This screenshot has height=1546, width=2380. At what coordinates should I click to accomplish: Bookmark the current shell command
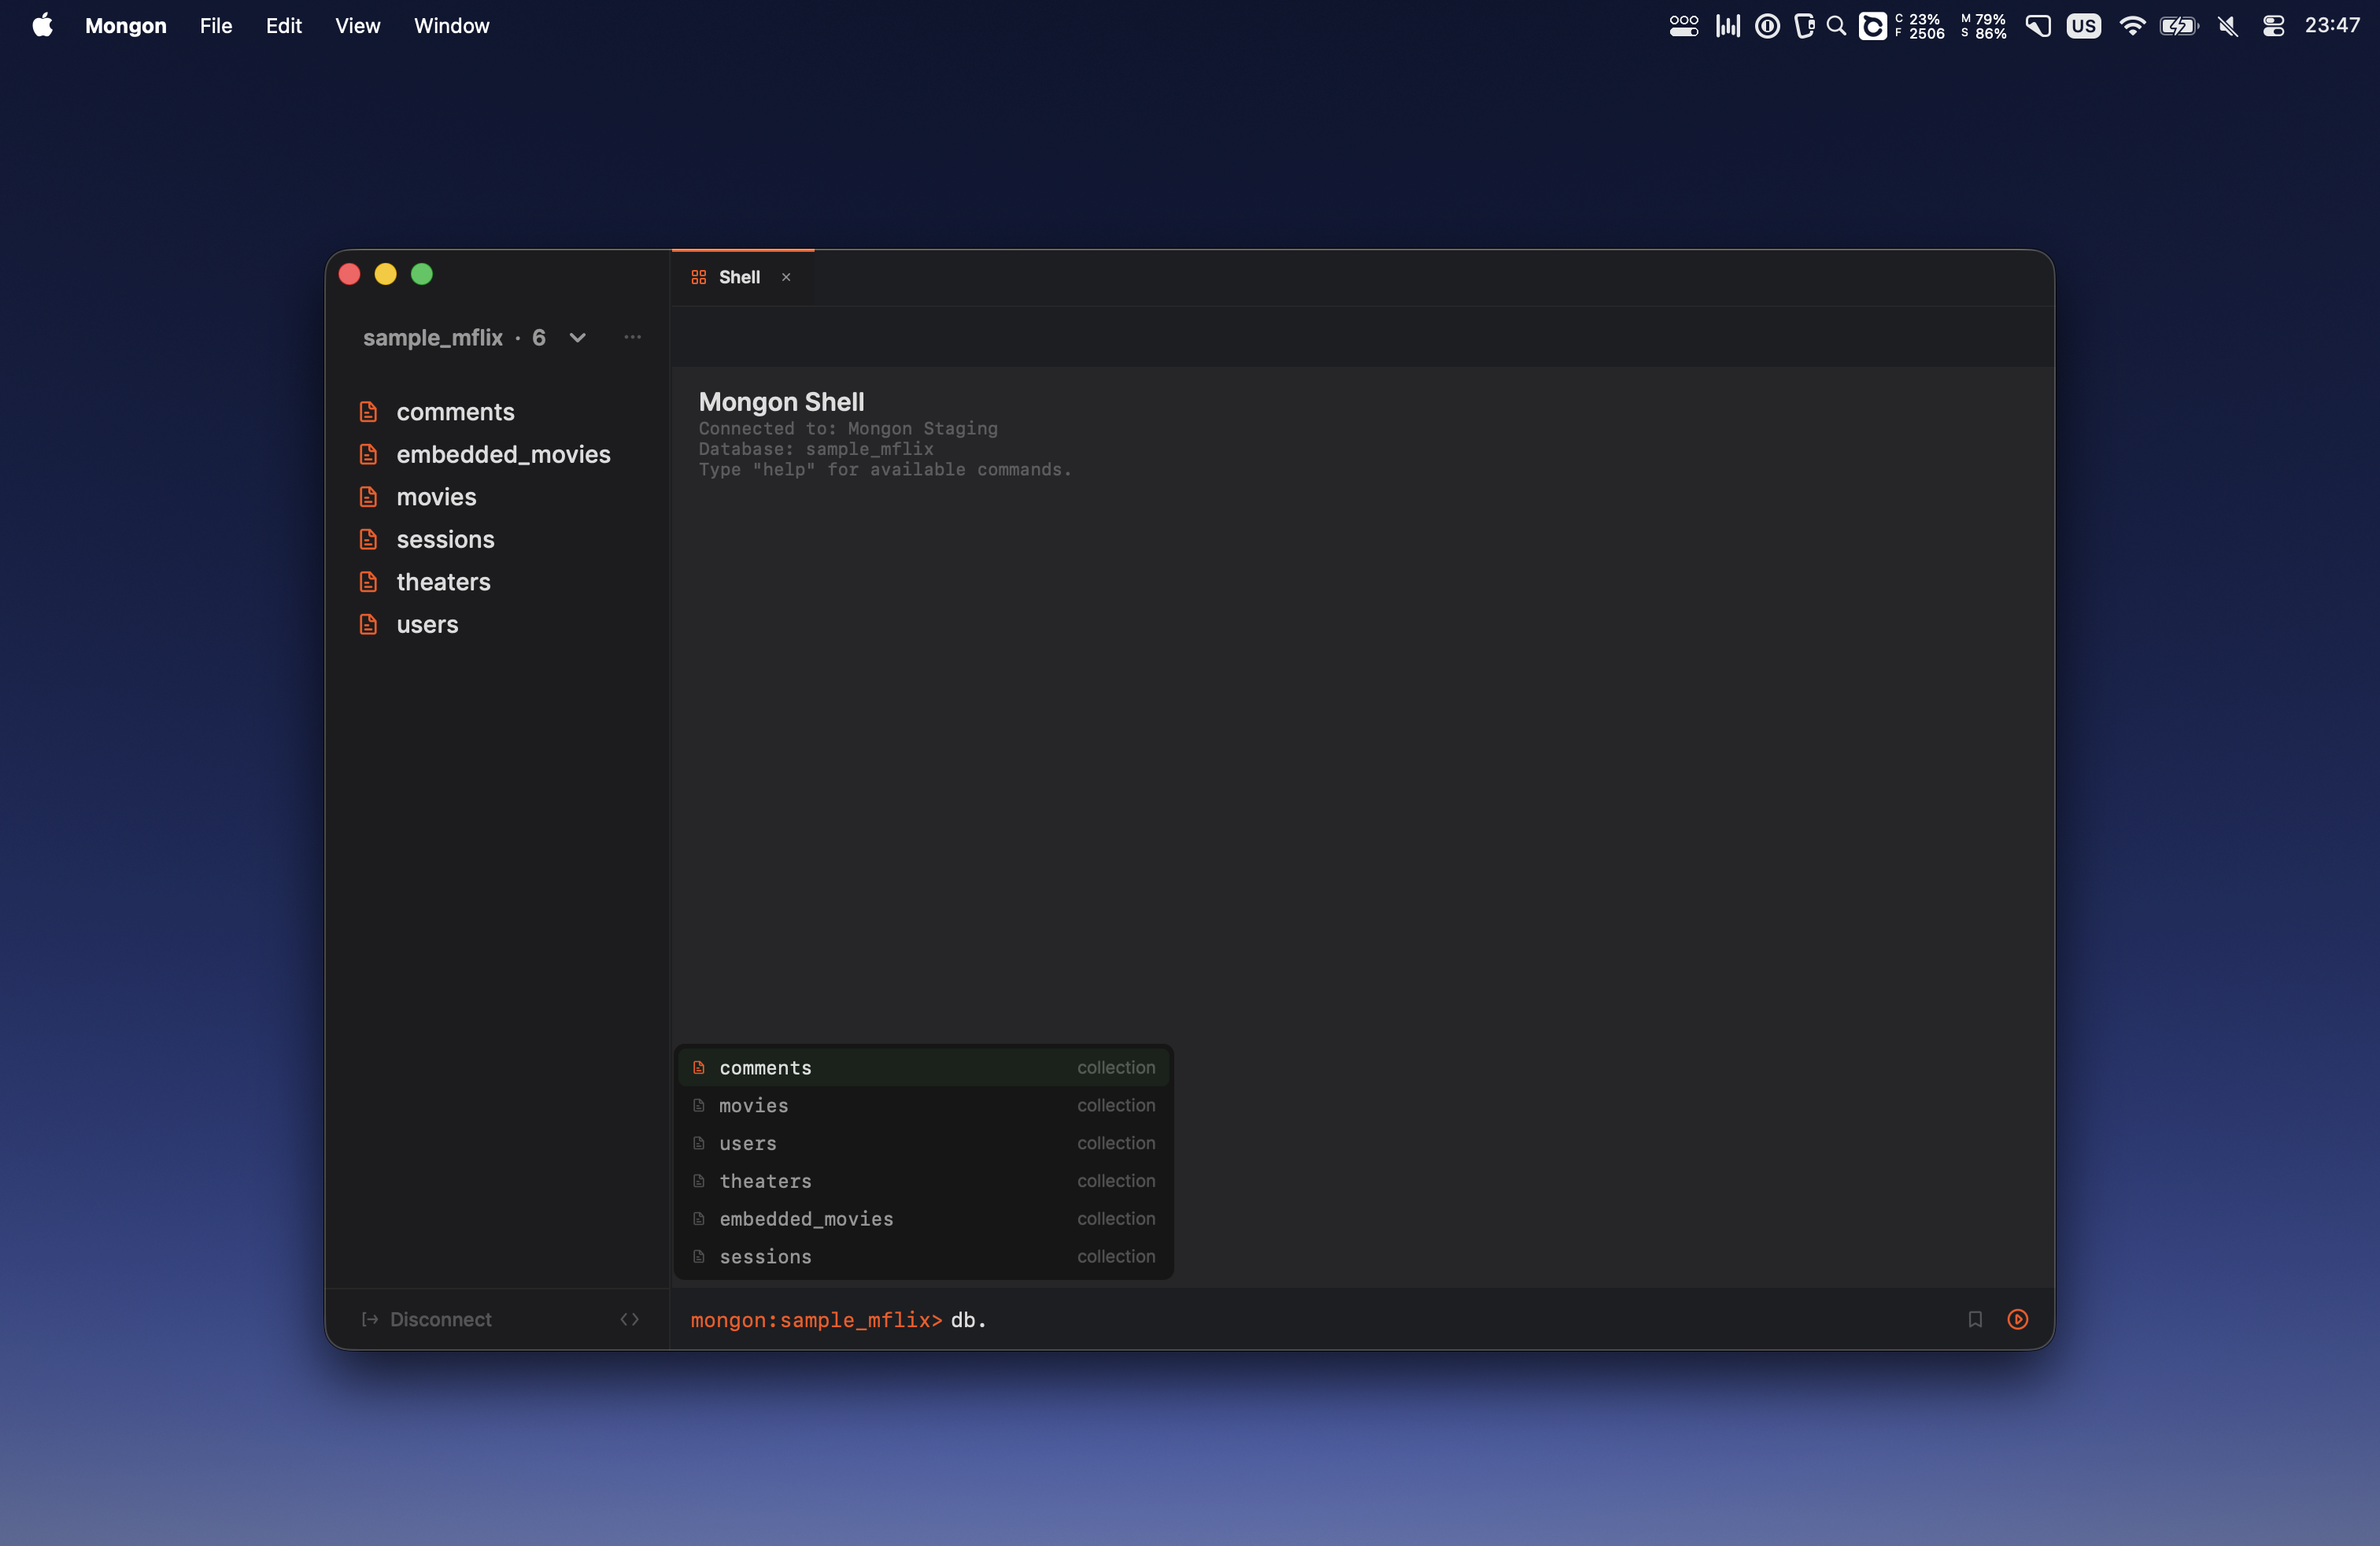coord(1975,1319)
